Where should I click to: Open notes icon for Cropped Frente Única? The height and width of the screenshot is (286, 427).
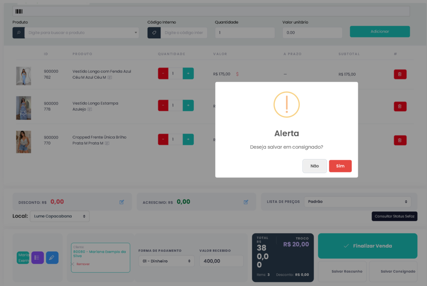[107, 143]
